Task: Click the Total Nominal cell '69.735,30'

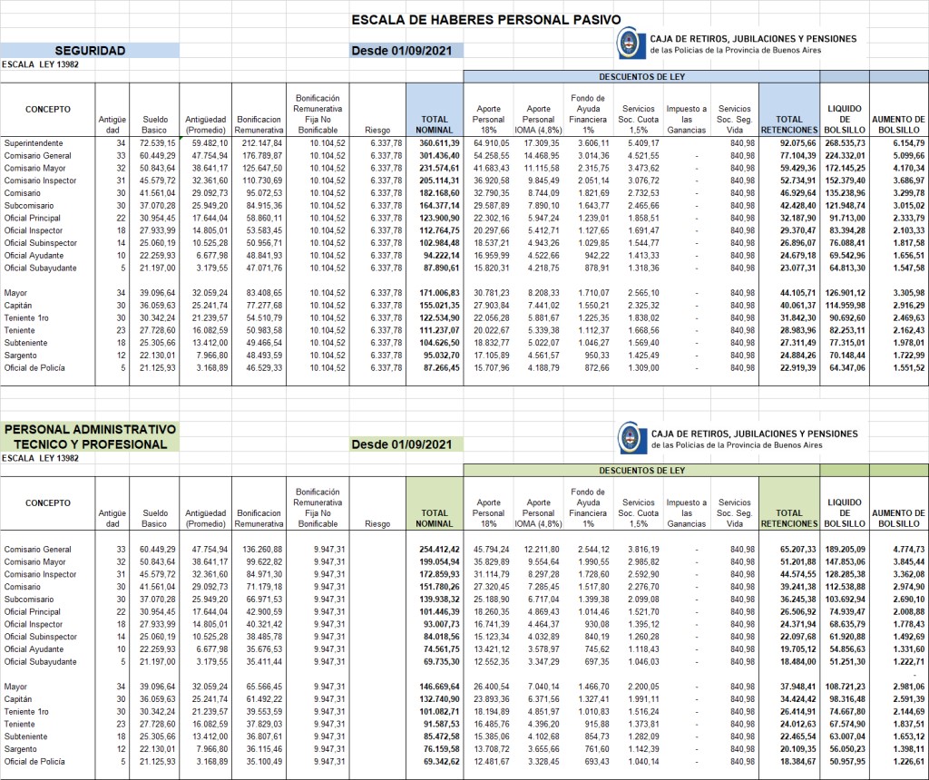Action: (x=442, y=661)
